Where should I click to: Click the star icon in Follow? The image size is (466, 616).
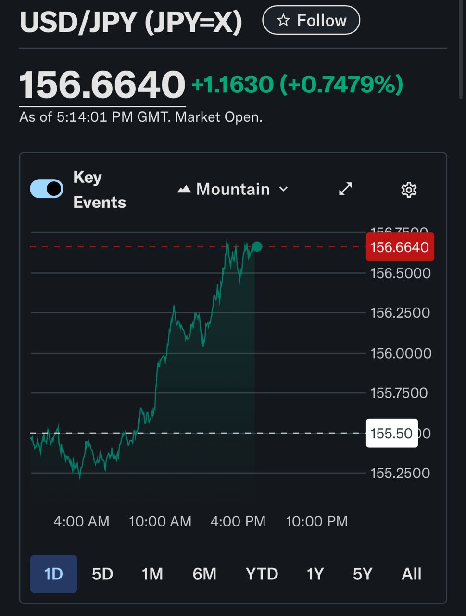point(283,20)
